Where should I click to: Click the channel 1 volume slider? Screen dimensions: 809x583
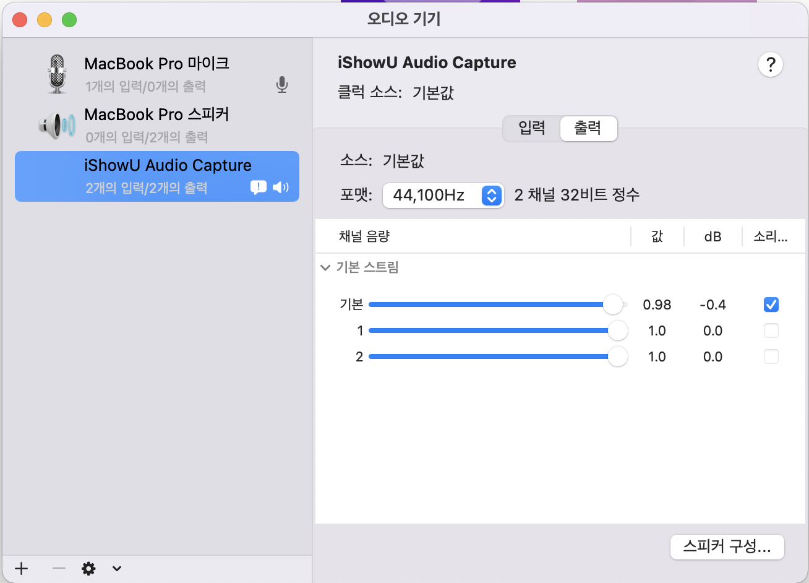click(x=498, y=330)
